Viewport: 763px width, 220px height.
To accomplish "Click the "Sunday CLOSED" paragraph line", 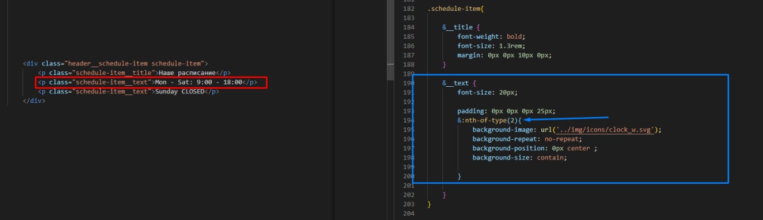I will click(129, 92).
